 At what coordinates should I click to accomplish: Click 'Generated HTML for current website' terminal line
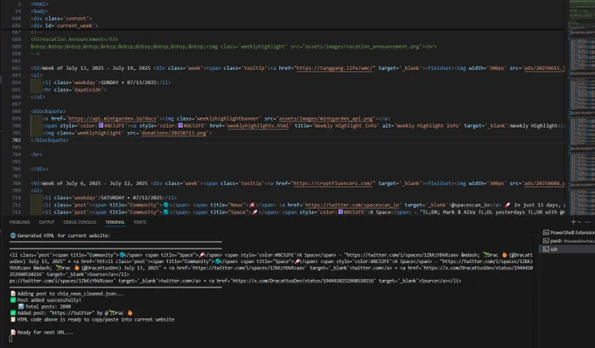[63, 235]
